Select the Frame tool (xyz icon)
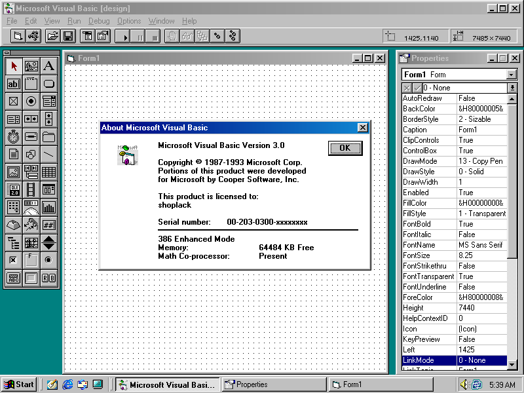This screenshot has height=393, width=524. (x=31, y=84)
